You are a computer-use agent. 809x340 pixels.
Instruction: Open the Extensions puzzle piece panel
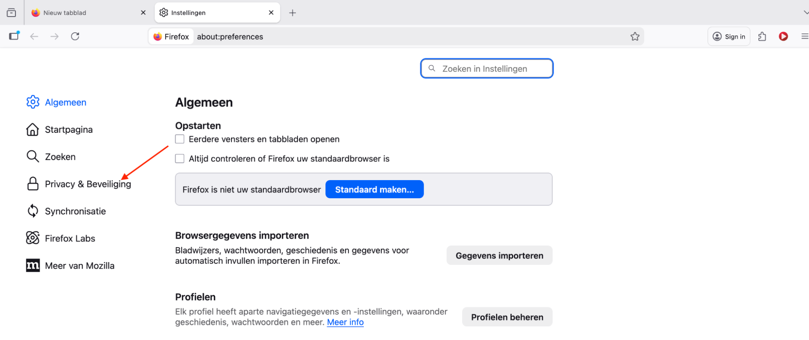pyautogui.click(x=762, y=36)
